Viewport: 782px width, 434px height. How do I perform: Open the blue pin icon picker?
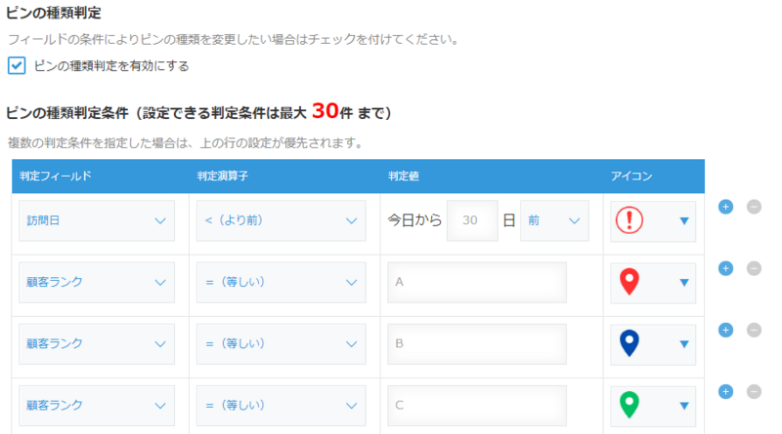coord(653,344)
